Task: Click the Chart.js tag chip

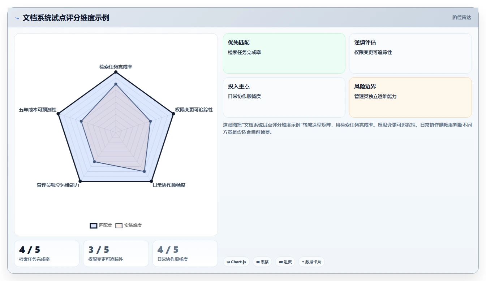Action: coord(236,262)
